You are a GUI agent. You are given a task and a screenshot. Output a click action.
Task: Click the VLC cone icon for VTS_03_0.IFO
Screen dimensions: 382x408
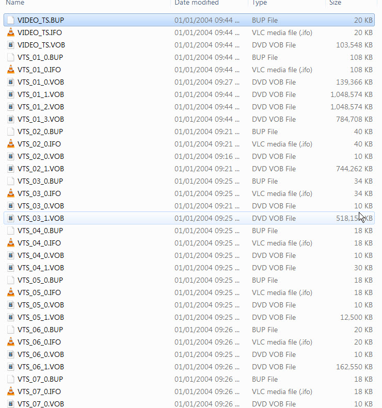point(11,193)
